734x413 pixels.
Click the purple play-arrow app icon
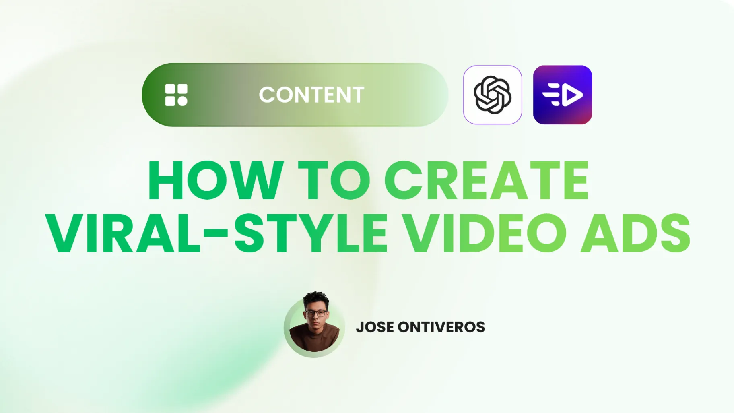coord(562,95)
